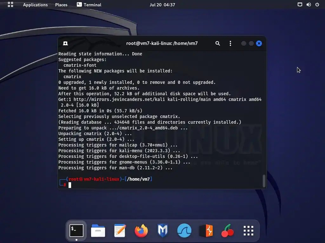This screenshot has width=325, height=243.
Task: Click the power icon in top bar
Action: [x=317, y=4]
